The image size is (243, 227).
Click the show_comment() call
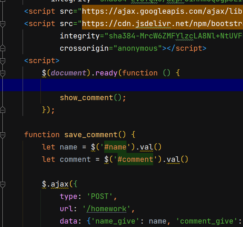93,98
